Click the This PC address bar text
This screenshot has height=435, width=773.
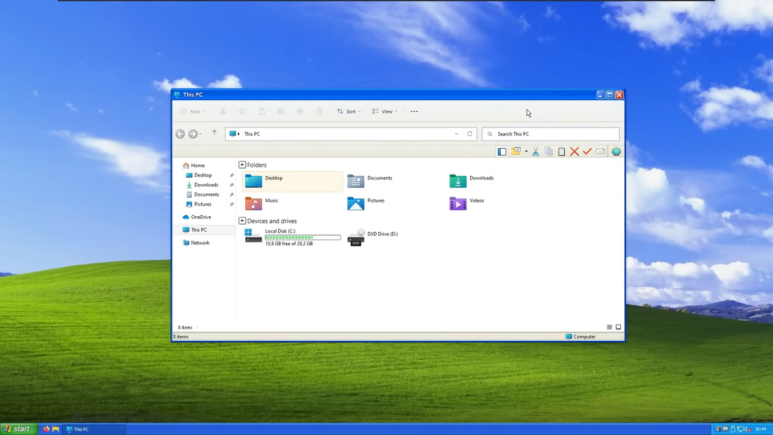(252, 134)
